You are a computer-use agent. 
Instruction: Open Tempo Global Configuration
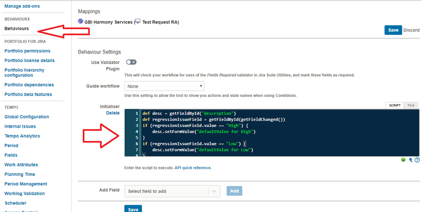click(x=27, y=117)
